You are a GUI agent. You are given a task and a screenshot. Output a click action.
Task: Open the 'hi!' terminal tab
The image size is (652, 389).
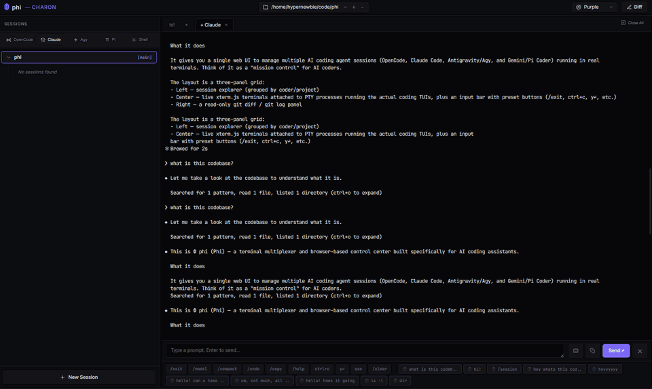click(x=172, y=25)
